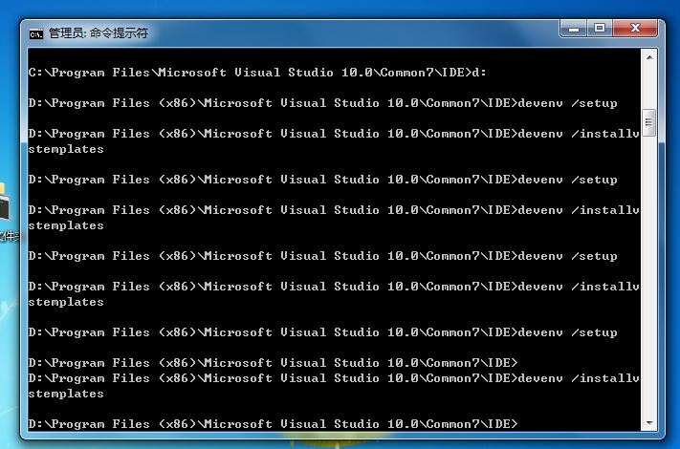Click the last 'stemplates' wrapped text line
This screenshot has width=680, height=449.
[66, 394]
